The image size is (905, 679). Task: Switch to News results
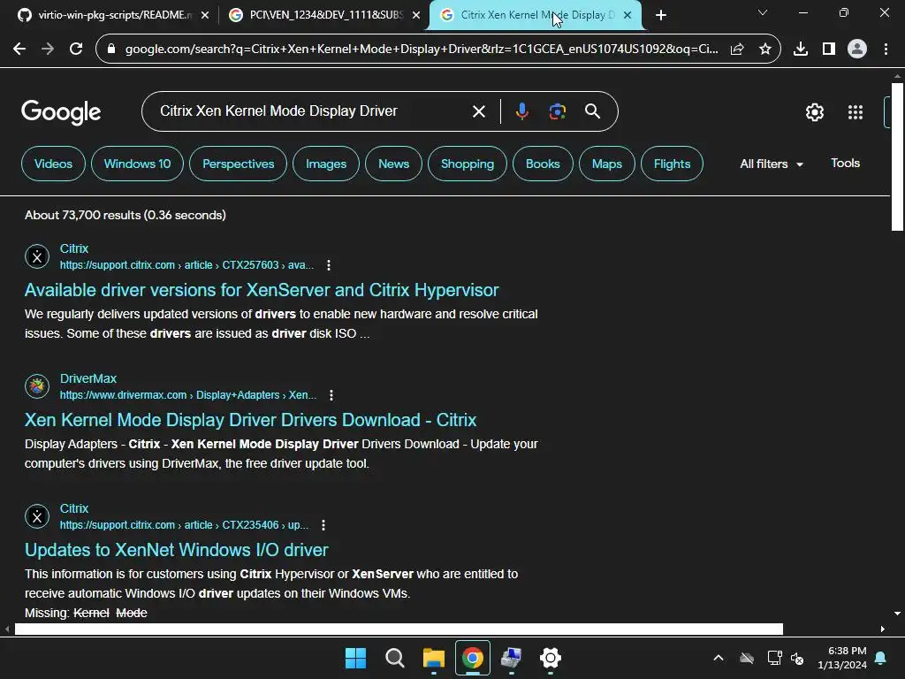pos(393,164)
